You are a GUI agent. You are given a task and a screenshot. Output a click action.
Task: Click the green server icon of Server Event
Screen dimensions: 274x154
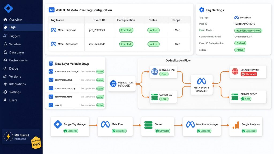pyautogui.click(x=235, y=97)
